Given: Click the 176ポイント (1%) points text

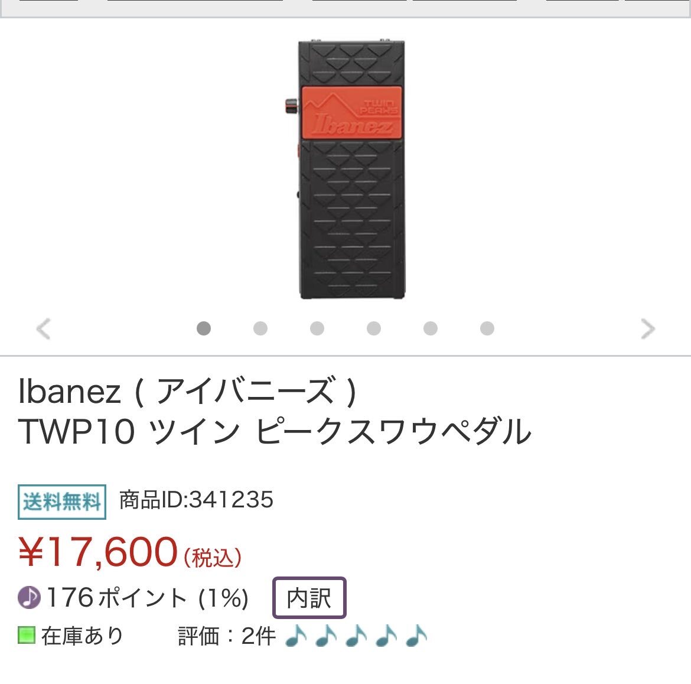Looking at the screenshot, I should click(x=147, y=598).
